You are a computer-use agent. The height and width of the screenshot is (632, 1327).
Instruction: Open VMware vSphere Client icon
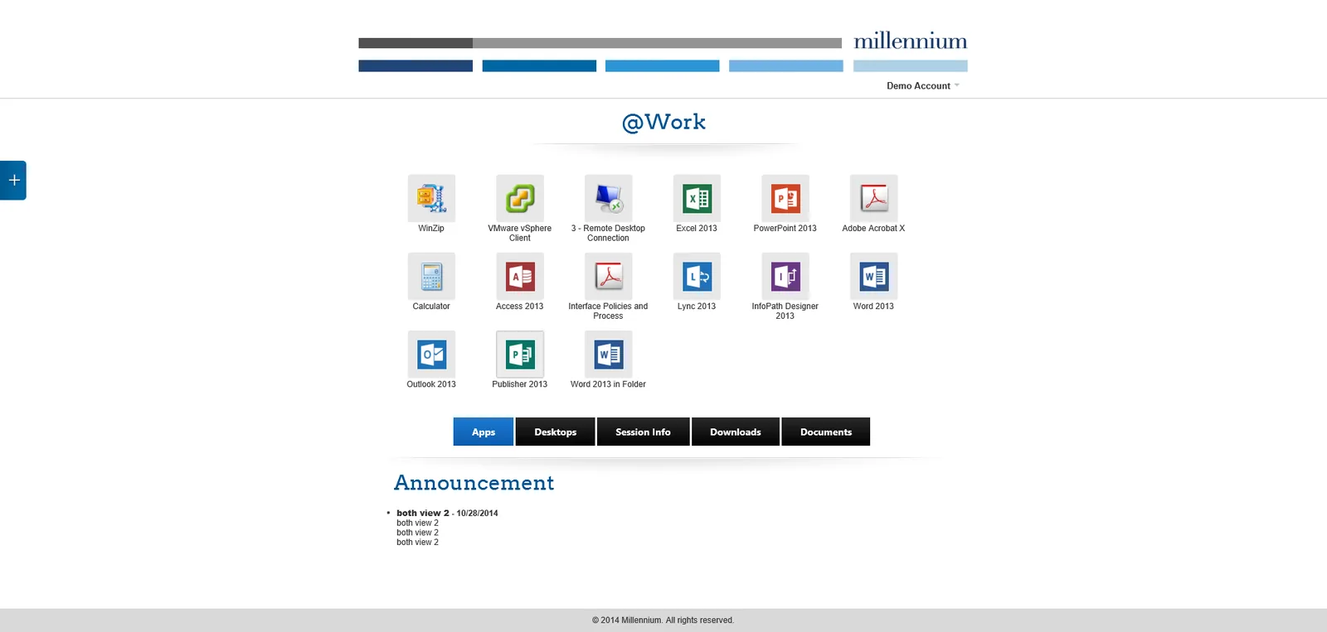520,198
